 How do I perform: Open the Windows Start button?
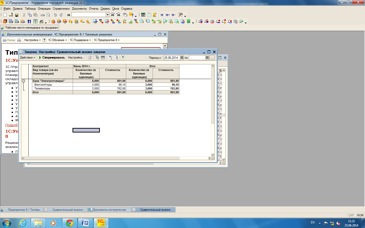7,223
